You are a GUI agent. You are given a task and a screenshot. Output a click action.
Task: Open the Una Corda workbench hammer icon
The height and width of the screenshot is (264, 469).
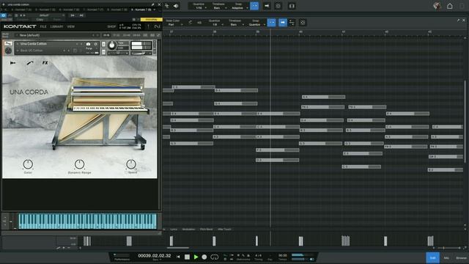point(30,63)
